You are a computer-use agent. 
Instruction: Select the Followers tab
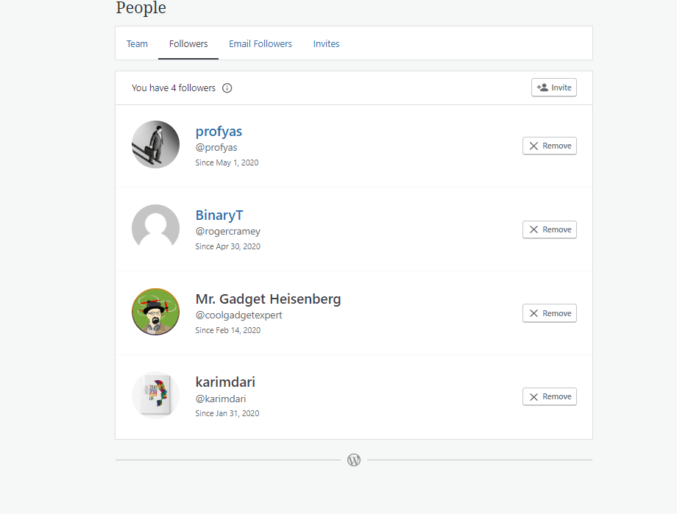pos(188,44)
